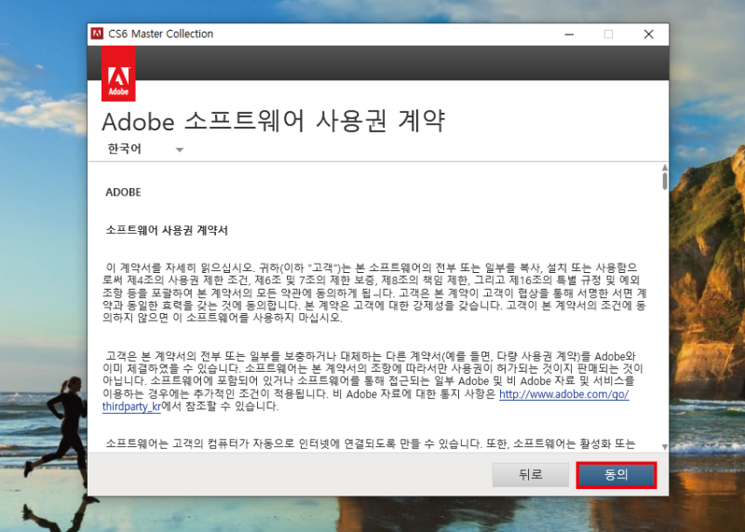Click the Adobe 소프트웨어 사용권 계약 title

point(274,121)
